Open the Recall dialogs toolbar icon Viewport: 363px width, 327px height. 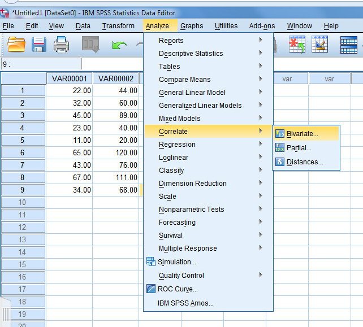[x=90, y=44]
